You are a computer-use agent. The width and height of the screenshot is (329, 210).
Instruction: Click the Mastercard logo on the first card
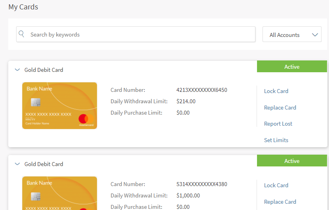[85, 119]
